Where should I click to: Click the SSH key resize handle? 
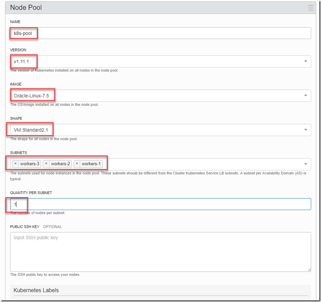click(x=309, y=270)
